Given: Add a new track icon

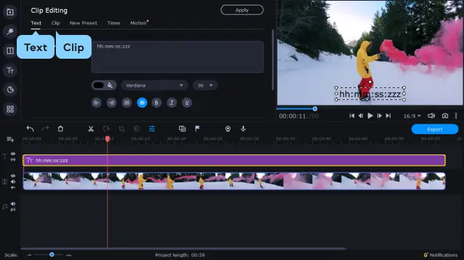Looking at the screenshot, I should 10,139.
